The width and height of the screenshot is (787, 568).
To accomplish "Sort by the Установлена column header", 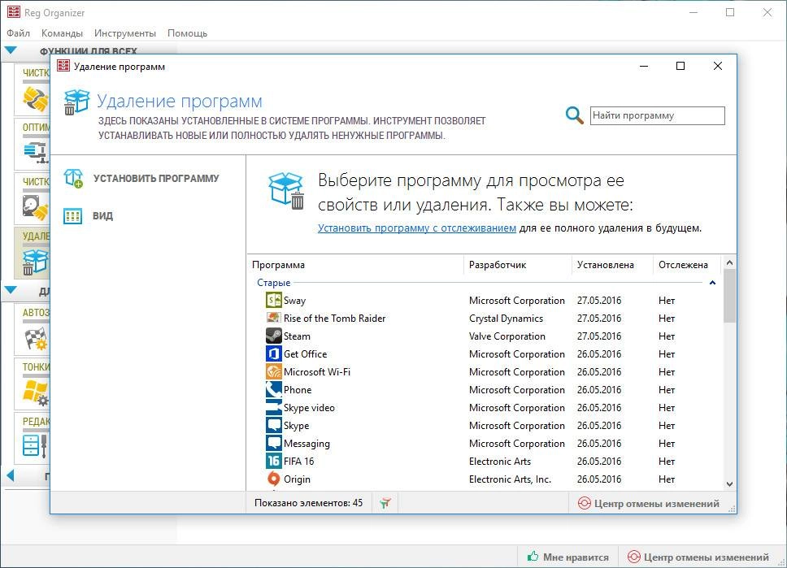I will coord(612,265).
